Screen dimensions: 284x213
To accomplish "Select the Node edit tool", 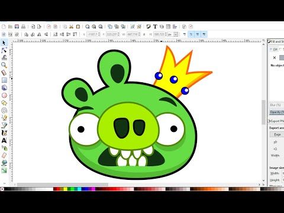I will point(4,50).
